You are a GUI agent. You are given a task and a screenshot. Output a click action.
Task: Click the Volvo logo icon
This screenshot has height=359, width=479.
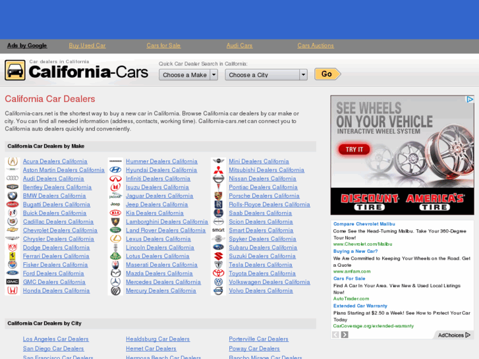coord(219,290)
